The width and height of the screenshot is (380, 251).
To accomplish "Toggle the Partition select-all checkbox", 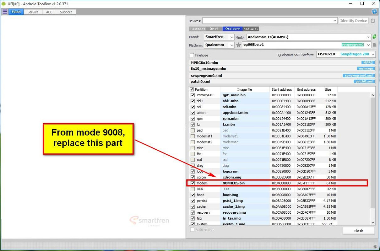I will tap(192, 89).
